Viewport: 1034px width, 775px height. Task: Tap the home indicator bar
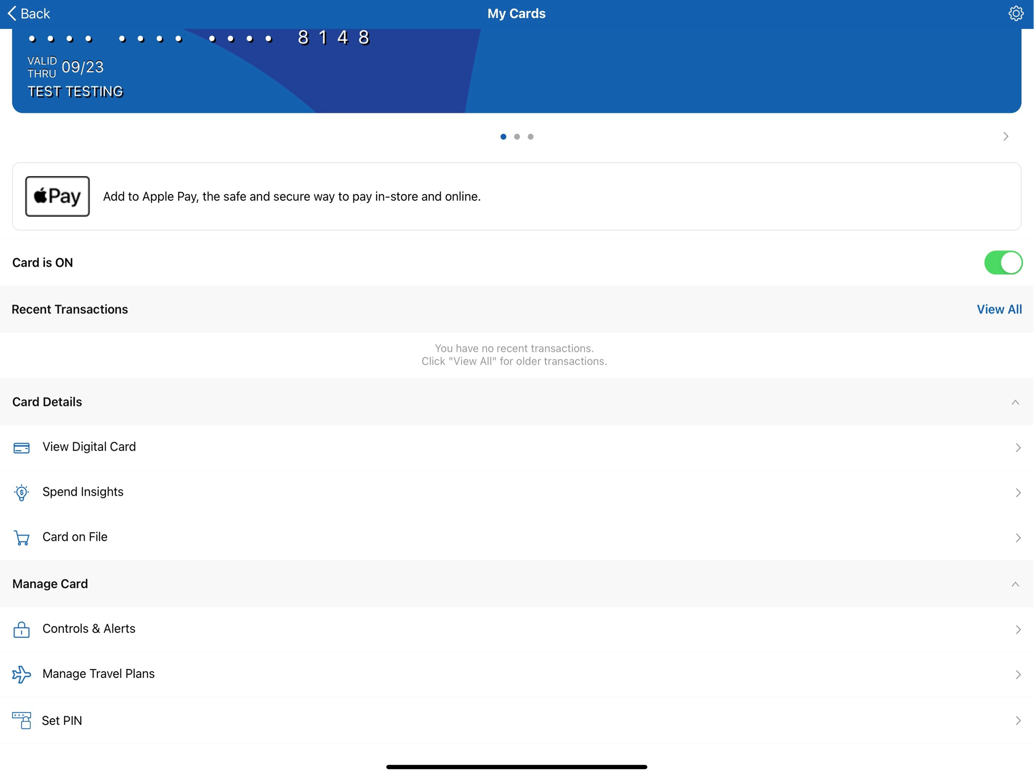tap(517, 767)
